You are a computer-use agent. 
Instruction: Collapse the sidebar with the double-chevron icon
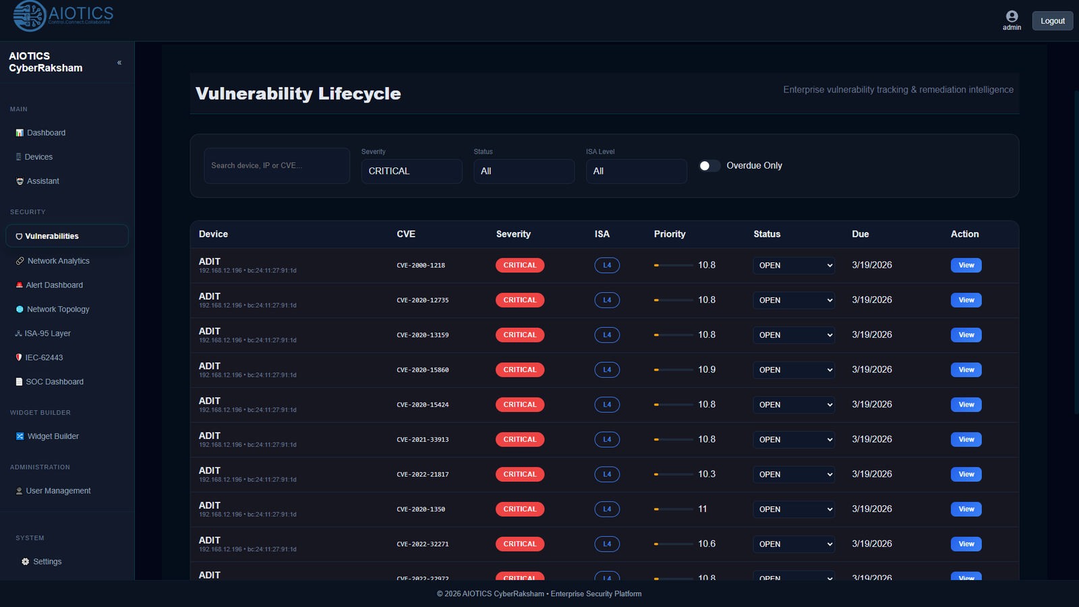(x=119, y=63)
